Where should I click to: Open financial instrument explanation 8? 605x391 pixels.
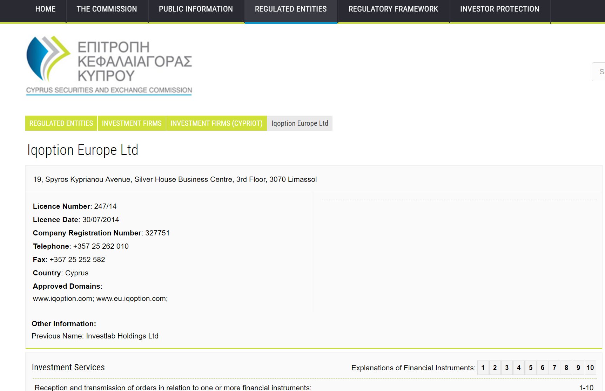click(566, 368)
